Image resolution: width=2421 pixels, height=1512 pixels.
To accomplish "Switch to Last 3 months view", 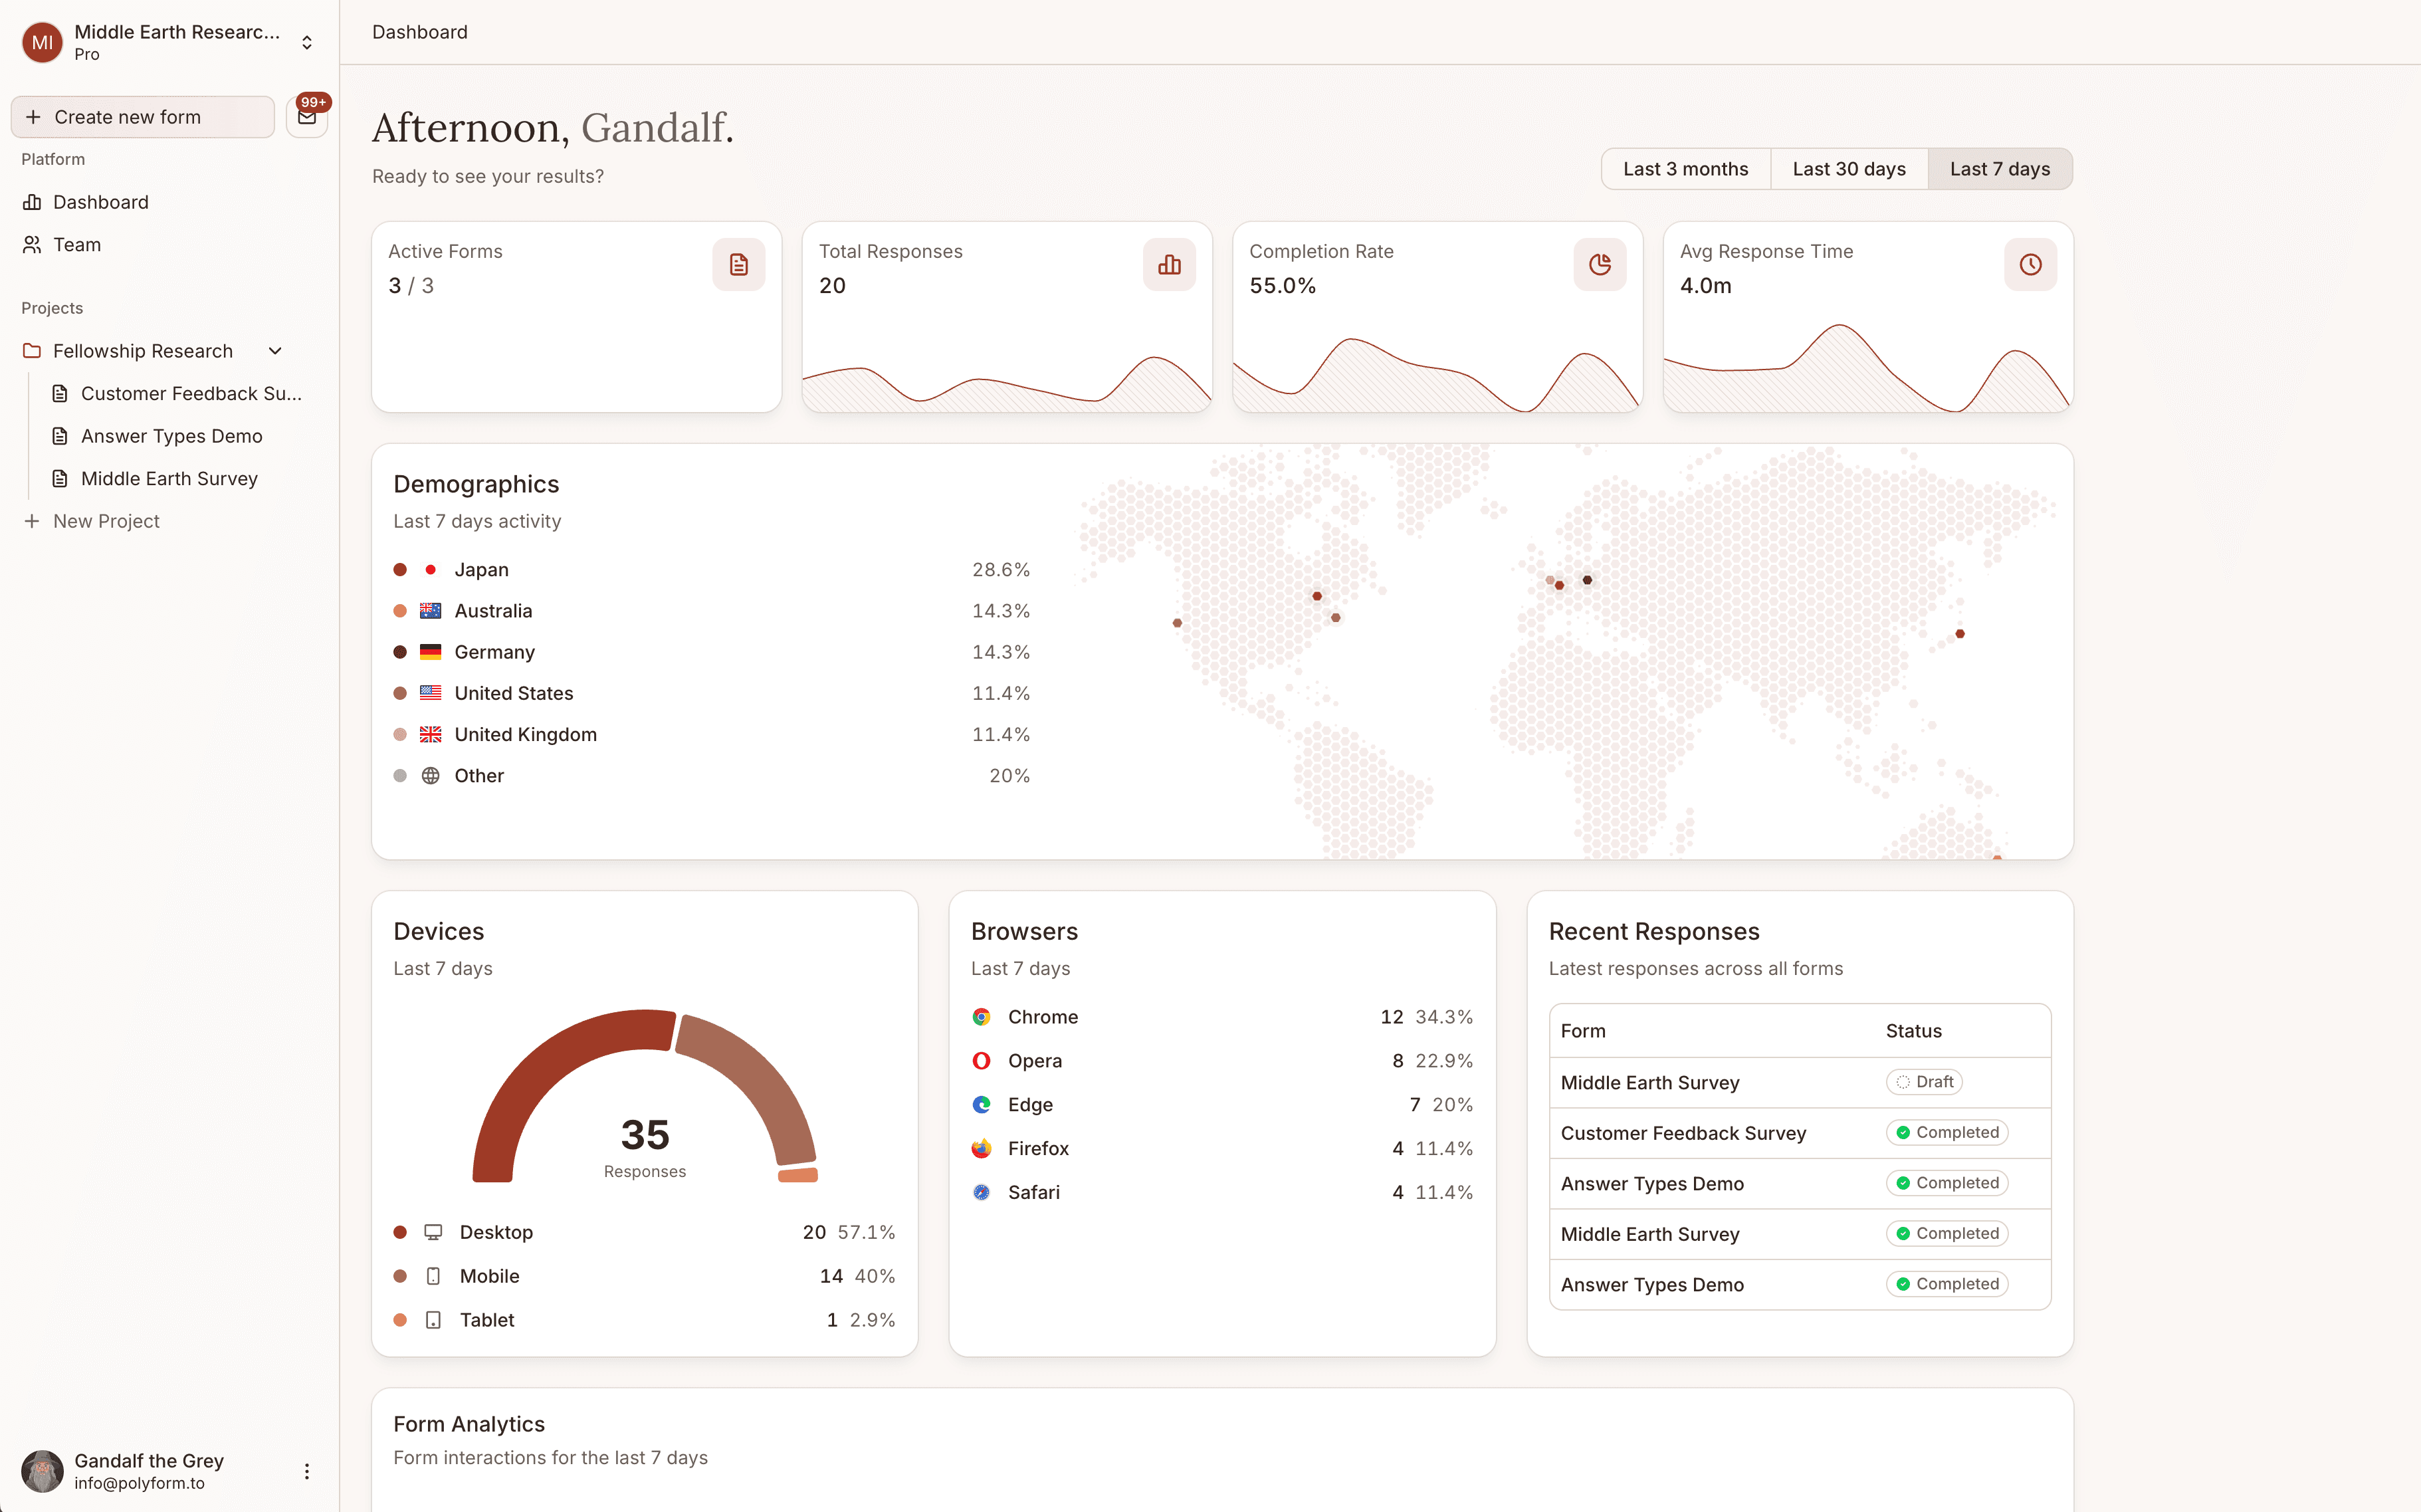I will pos(1685,168).
